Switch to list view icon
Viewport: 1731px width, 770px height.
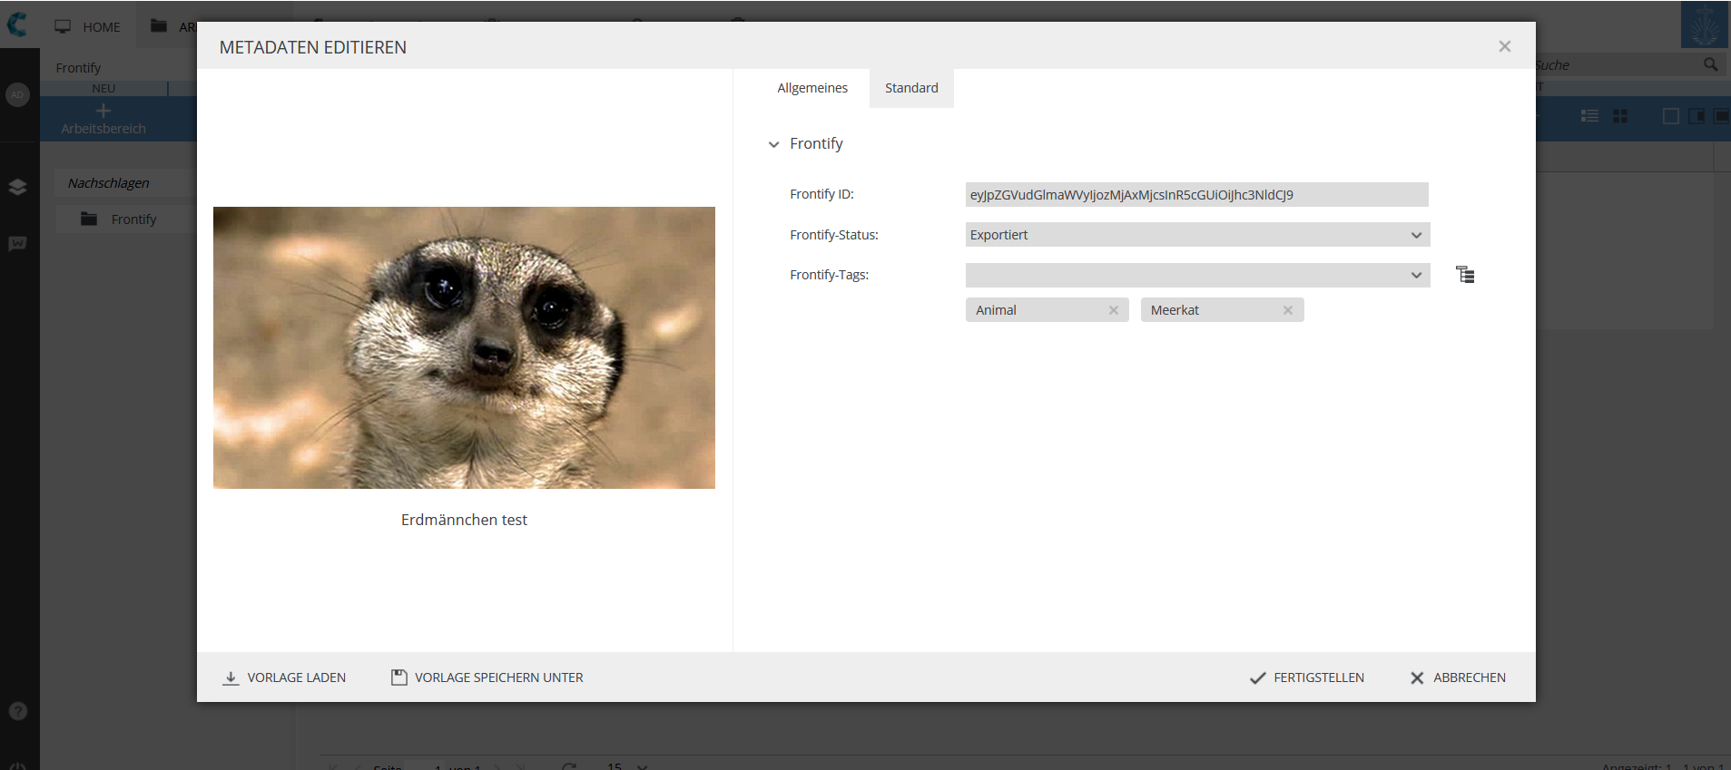1589,116
